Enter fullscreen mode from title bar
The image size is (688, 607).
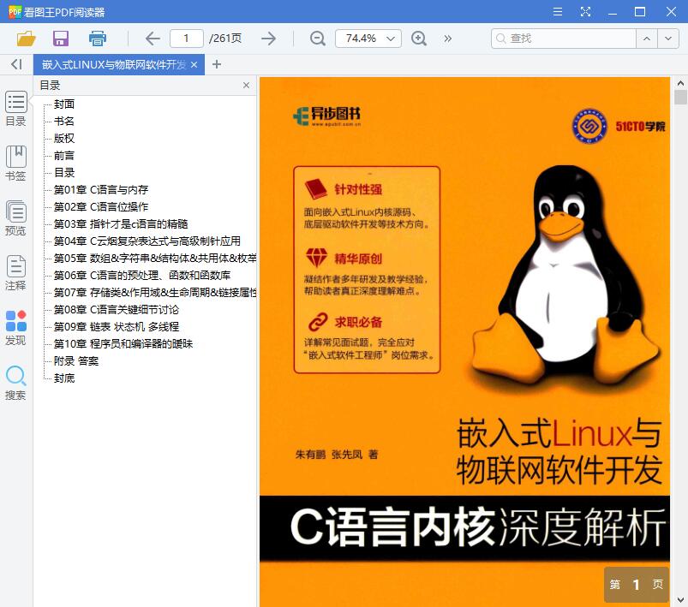(585, 11)
